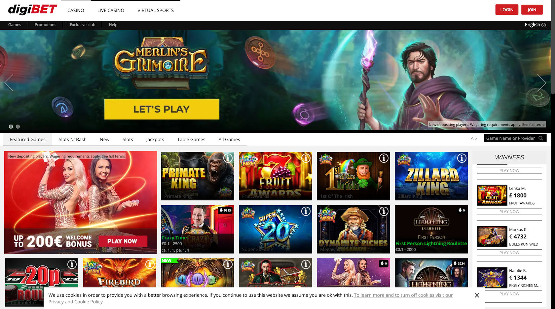The height and width of the screenshot is (309, 555).
Task: Open the Promotions page
Action: pos(46,25)
